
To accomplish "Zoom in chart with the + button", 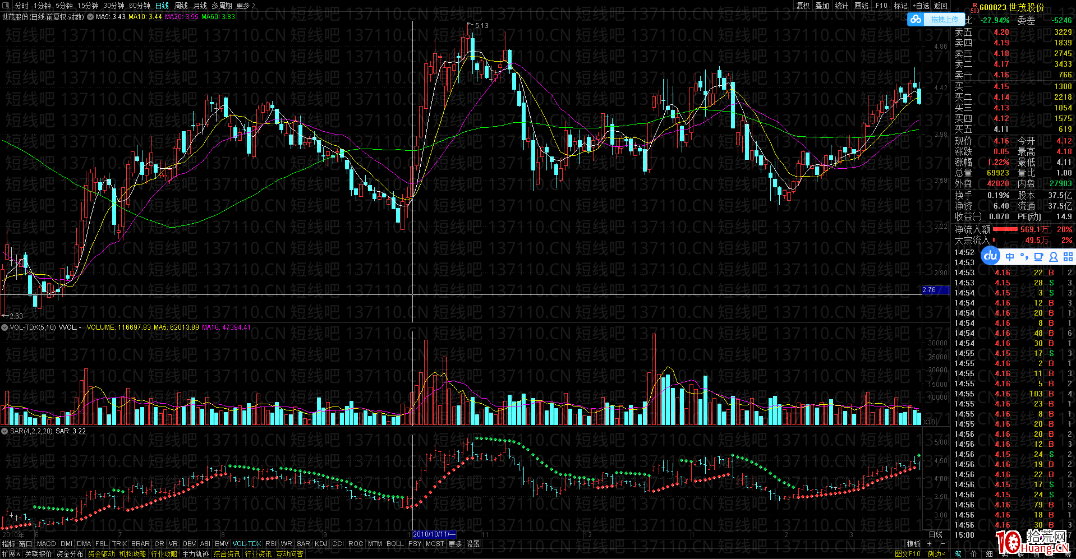I will tap(930, 544).
